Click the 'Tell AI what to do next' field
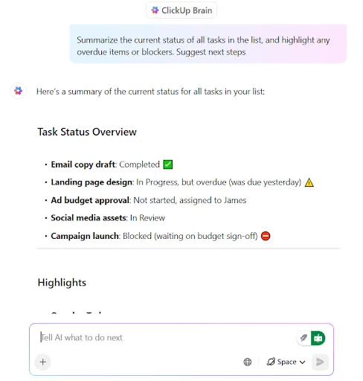Viewport: 363px width, 381px height. point(167,338)
